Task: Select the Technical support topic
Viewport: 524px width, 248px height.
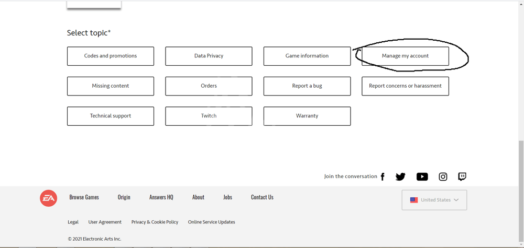Action: coord(111,116)
